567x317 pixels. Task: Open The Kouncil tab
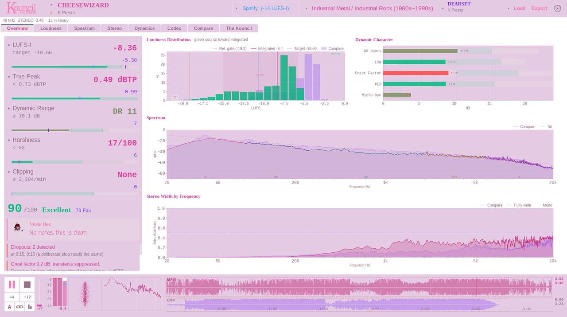(x=239, y=28)
